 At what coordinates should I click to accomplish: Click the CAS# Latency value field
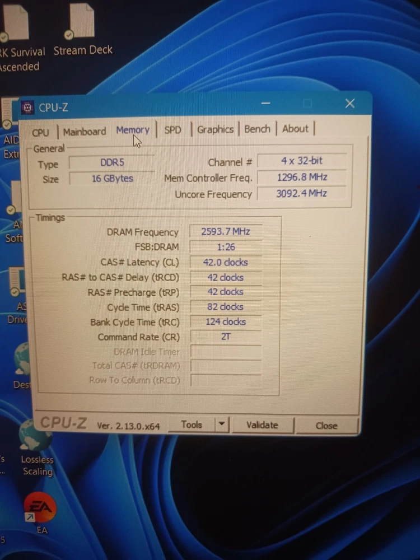[x=226, y=262]
